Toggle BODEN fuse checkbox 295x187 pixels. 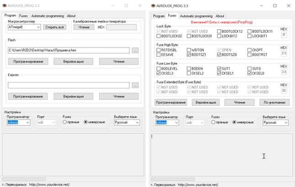point(189,68)
